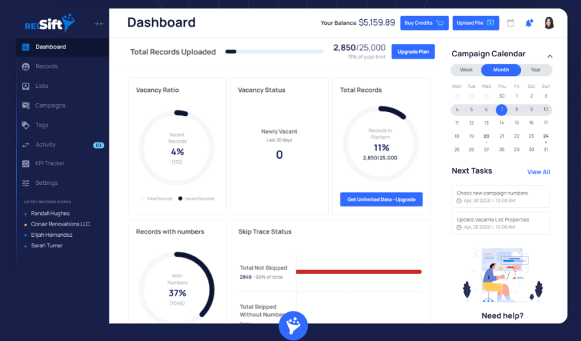Screen dimensions: 581x341
Task: Open Elijah Hernandez record
Action: pos(52,235)
